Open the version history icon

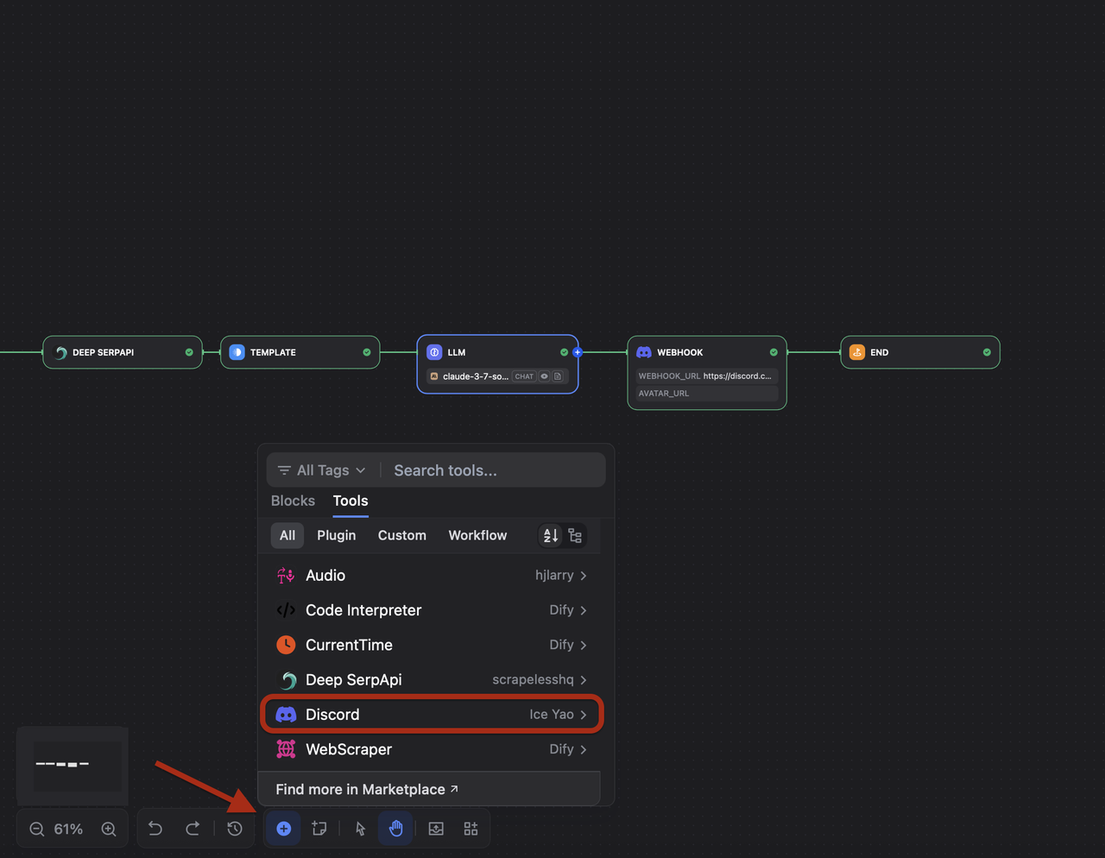234,828
